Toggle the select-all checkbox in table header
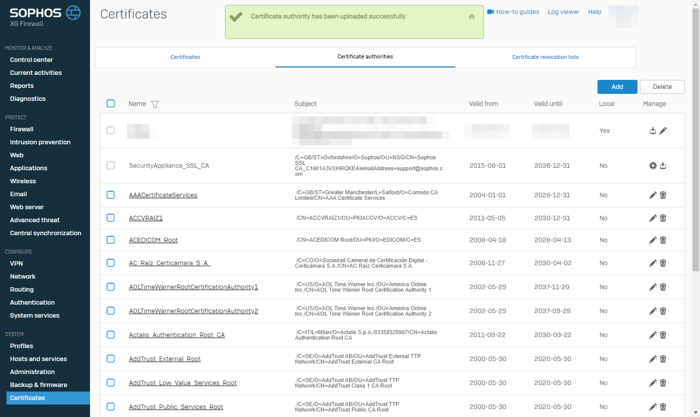Screen dimensions: 700x417 [x=110, y=103]
